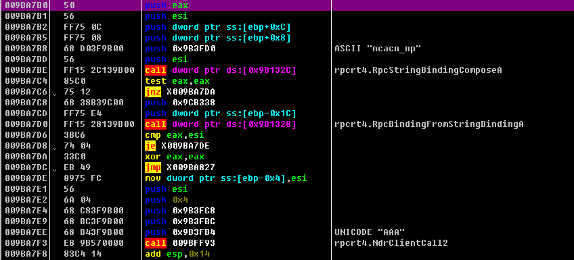Select the UNICODE "AAA" comment
This screenshot has height=260, width=574.
tap(370, 232)
